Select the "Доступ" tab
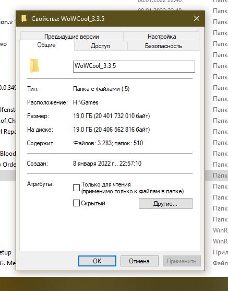This screenshot has width=228, height=291. pos(100,46)
